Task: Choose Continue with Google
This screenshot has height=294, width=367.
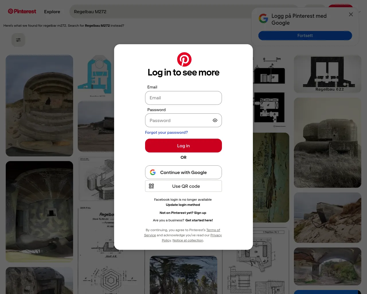Action: pos(183,172)
